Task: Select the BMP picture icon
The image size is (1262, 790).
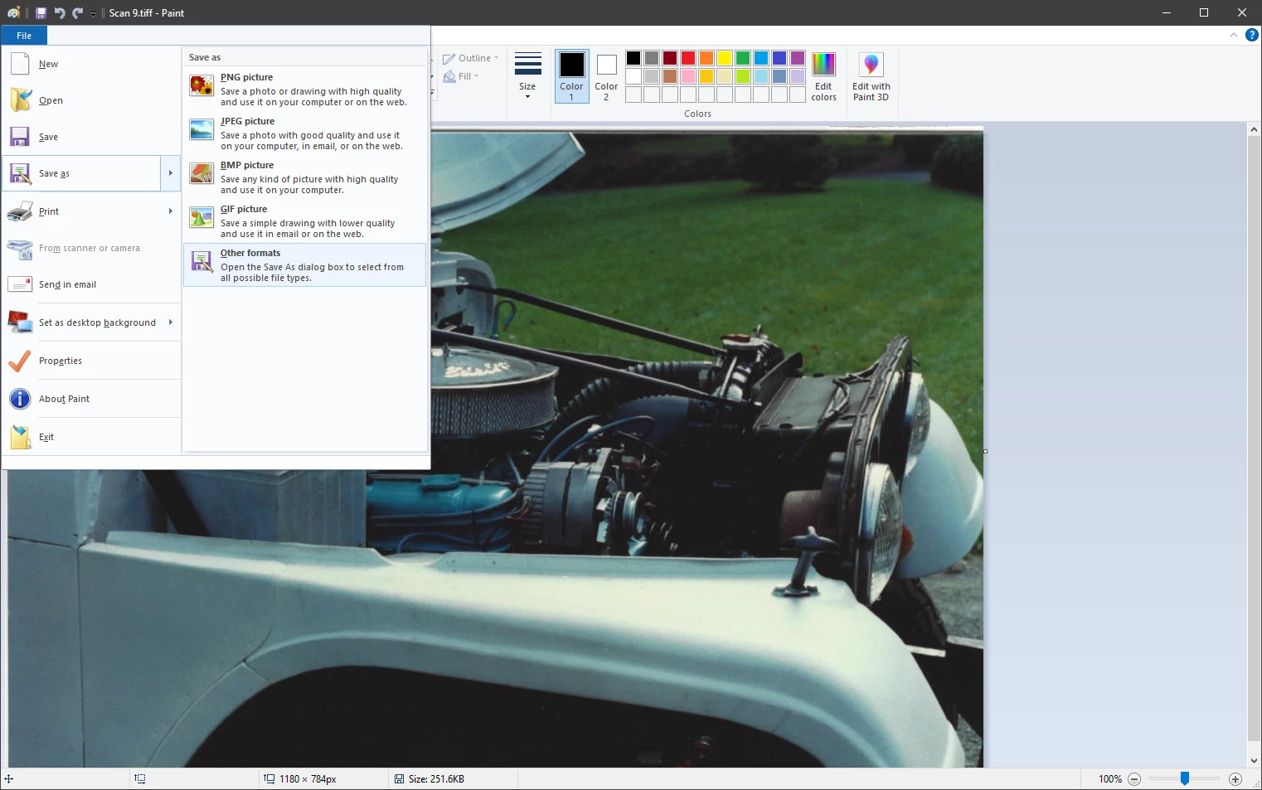Action: (x=201, y=173)
